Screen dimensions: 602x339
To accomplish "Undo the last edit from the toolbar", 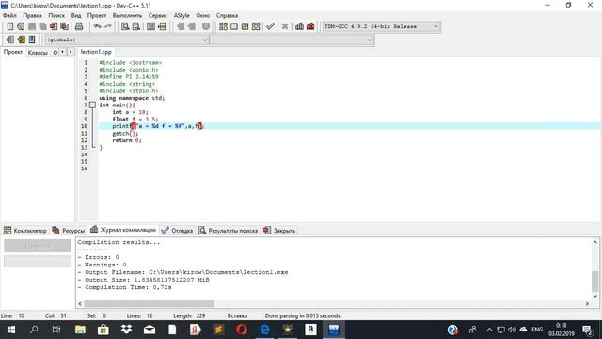I will (x=97, y=26).
